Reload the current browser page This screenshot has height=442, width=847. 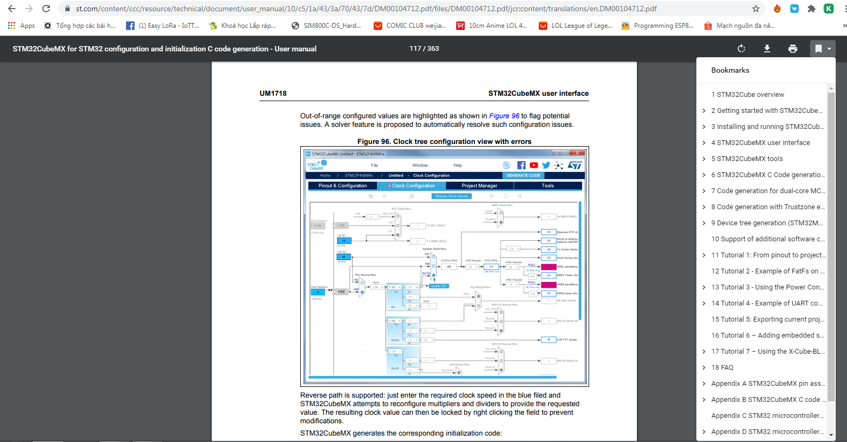click(46, 9)
